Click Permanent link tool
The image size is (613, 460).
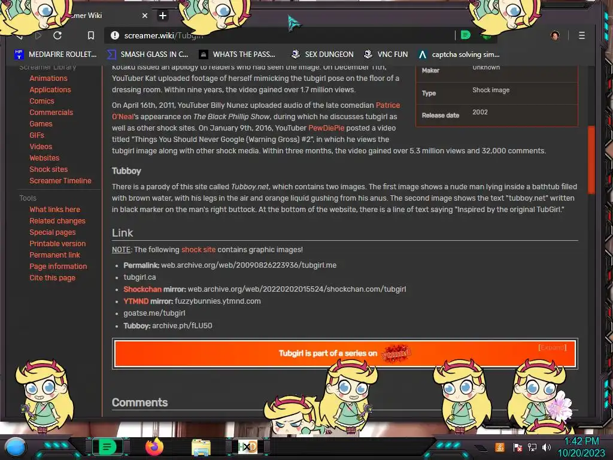(x=54, y=255)
